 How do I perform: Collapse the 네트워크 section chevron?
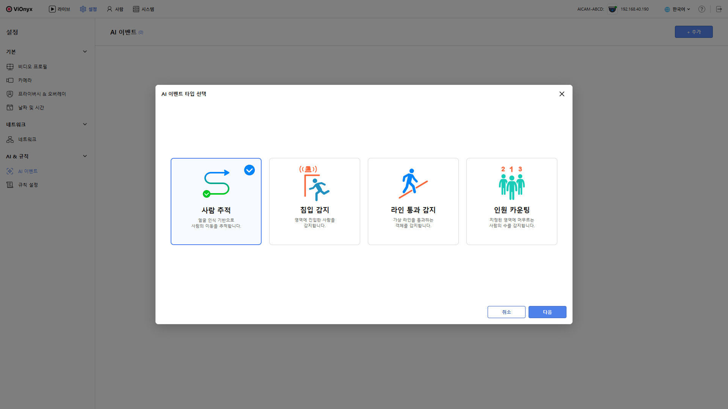(85, 124)
